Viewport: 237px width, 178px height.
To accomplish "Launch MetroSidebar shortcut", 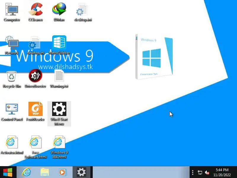I will pos(59,45).
